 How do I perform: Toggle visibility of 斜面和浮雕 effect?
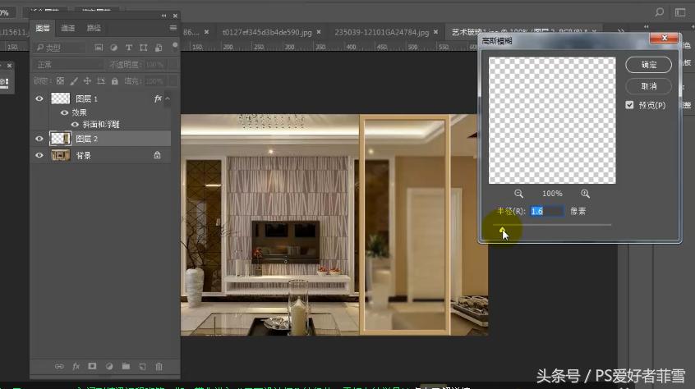(x=75, y=125)
